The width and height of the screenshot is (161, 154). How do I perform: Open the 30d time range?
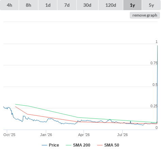click(87, 5)
